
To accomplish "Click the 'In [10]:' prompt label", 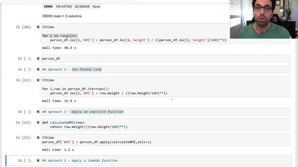I will coord(24,27).
